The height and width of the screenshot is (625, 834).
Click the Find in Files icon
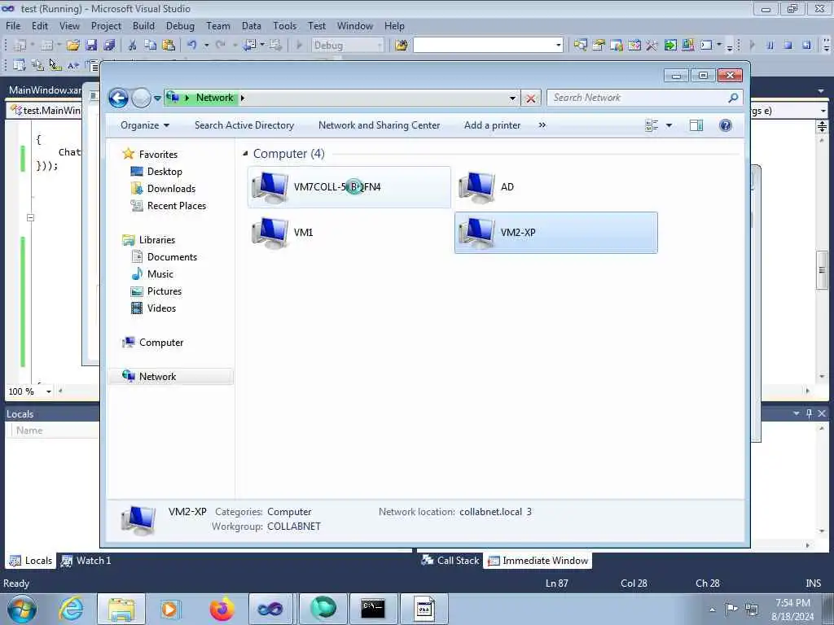coord(402,46)
